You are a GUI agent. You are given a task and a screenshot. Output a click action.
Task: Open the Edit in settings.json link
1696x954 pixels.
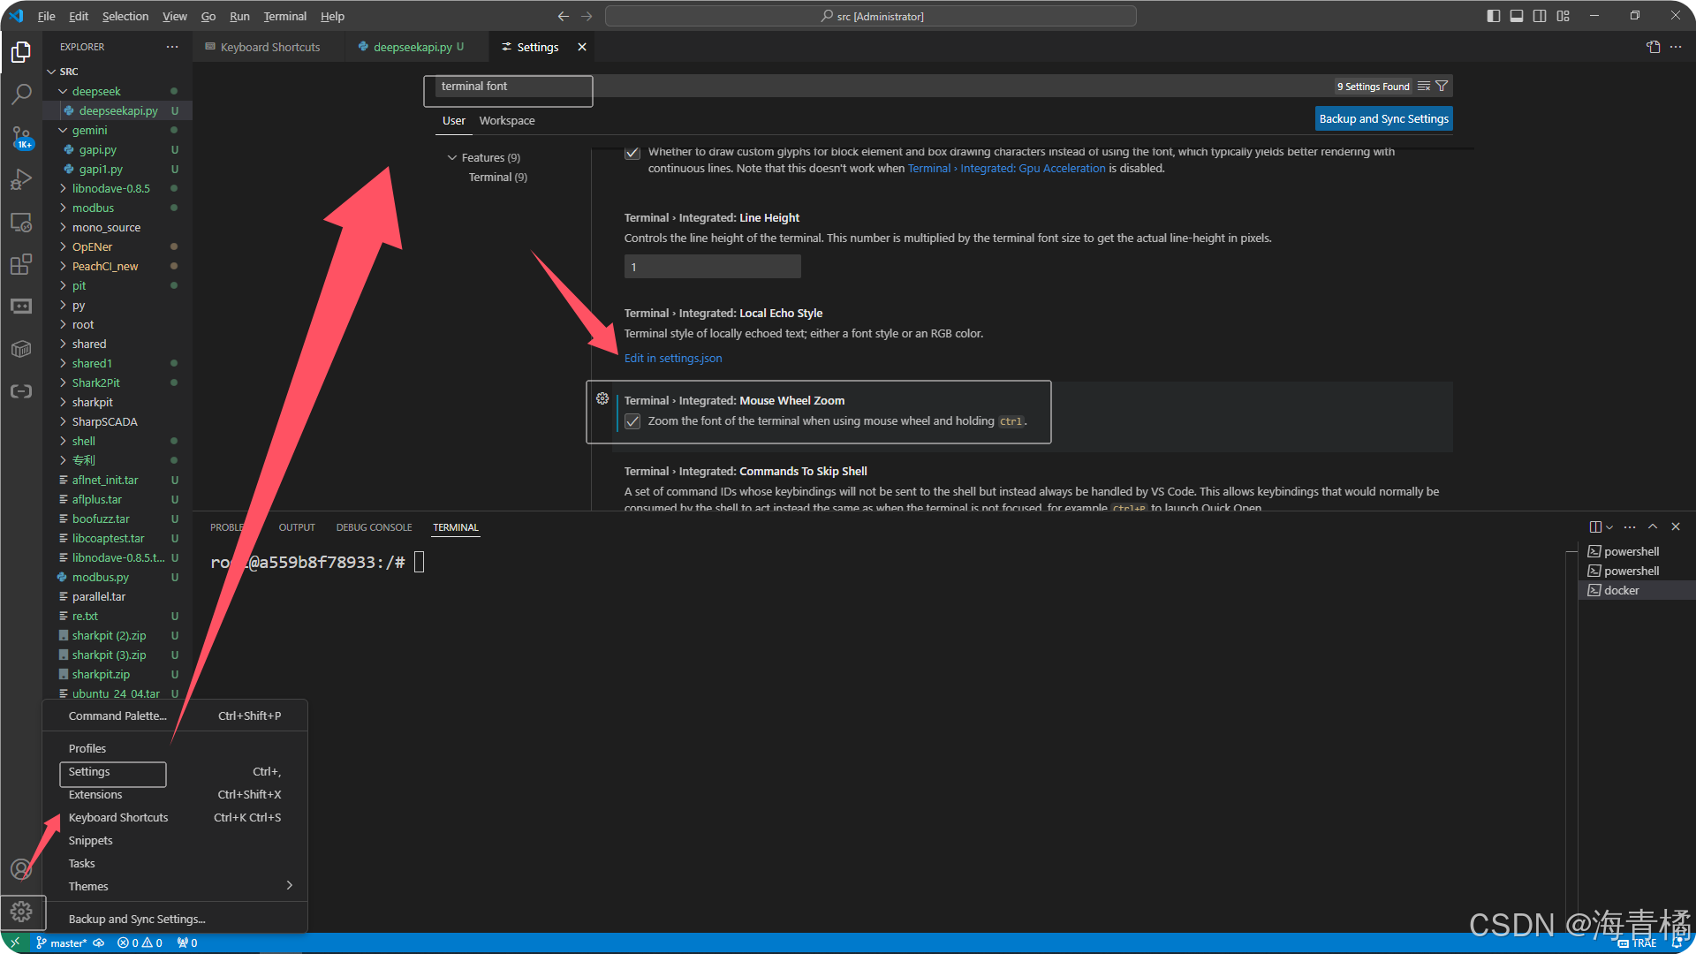[x=673, y=358]
